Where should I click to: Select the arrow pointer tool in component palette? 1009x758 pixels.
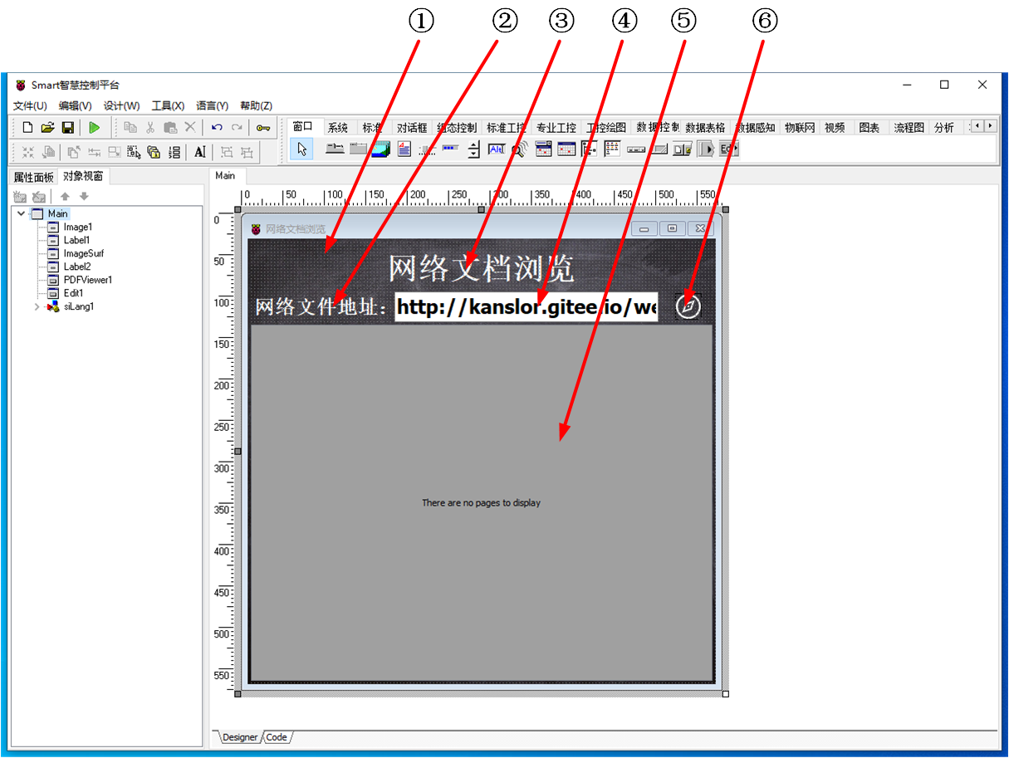pos(302,149)
